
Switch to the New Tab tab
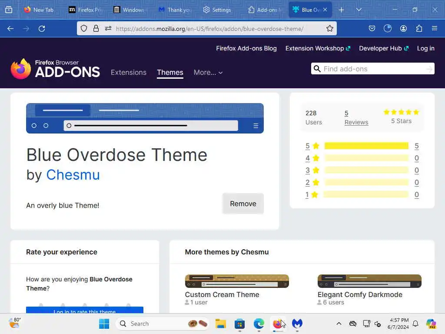tap(39, 10)
